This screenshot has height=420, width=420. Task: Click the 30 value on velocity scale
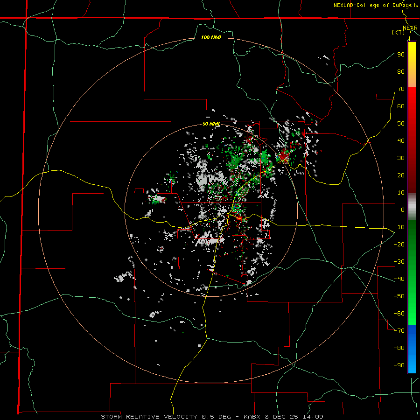tap(401, 158)
